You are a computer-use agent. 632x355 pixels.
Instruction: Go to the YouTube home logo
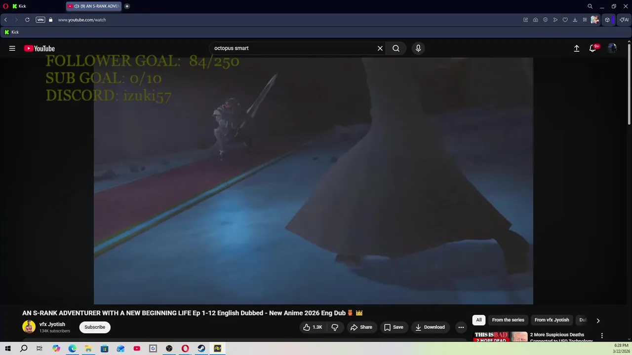point(39,48)
